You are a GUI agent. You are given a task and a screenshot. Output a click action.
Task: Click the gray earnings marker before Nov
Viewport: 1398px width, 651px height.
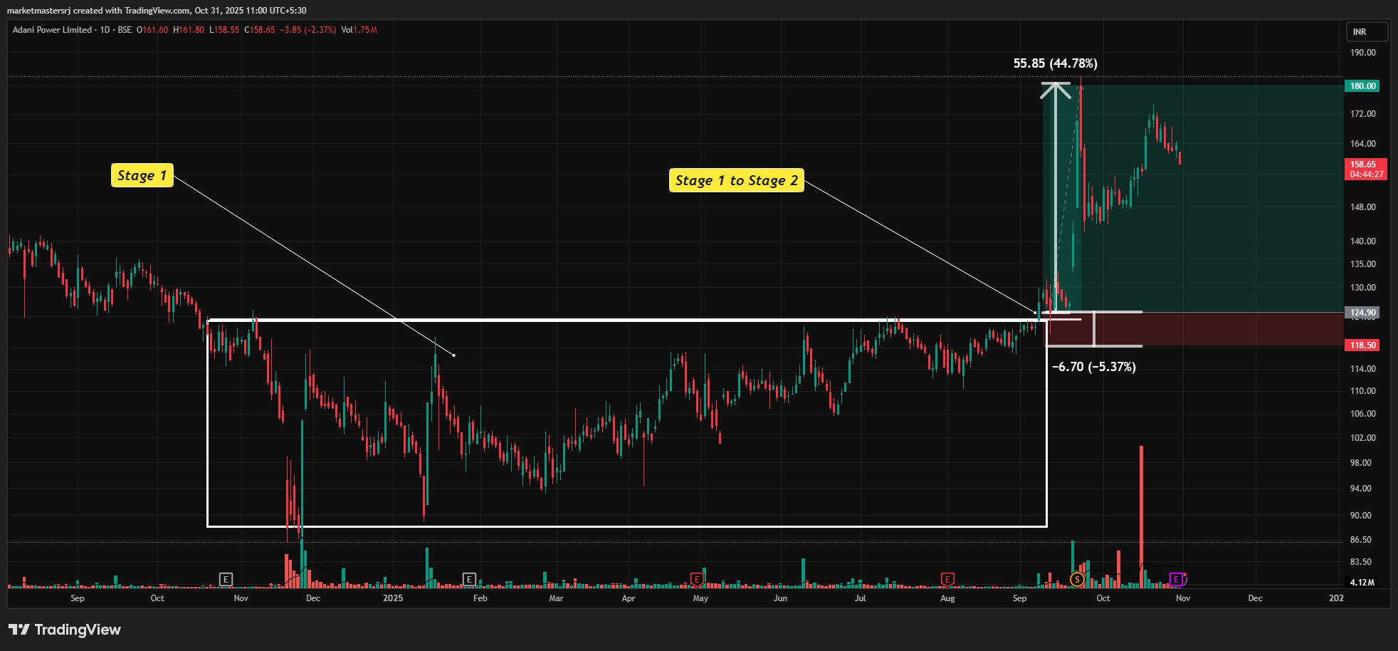[226, 579]
